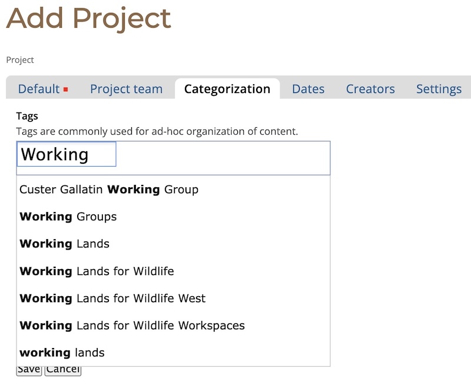Screen dimensions: 471x381
Task: Focus the tag search input containing "Working"
Action: click(x=67, y=154)
